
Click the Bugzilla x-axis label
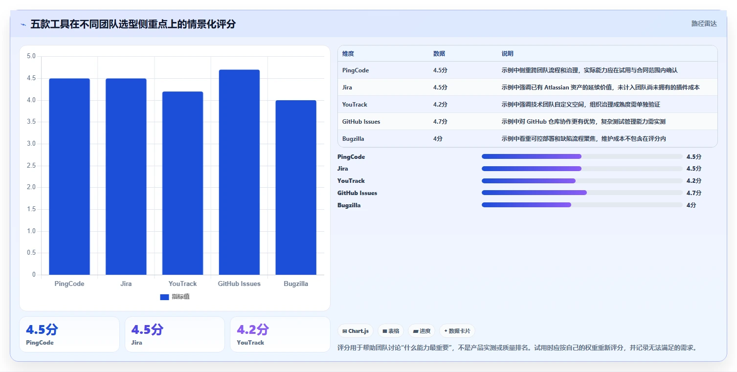(296, 284)
